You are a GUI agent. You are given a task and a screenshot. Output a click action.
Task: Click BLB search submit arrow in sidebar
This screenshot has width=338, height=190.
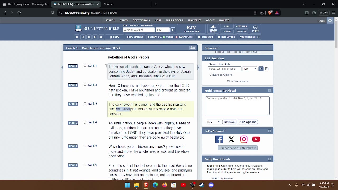261,69
